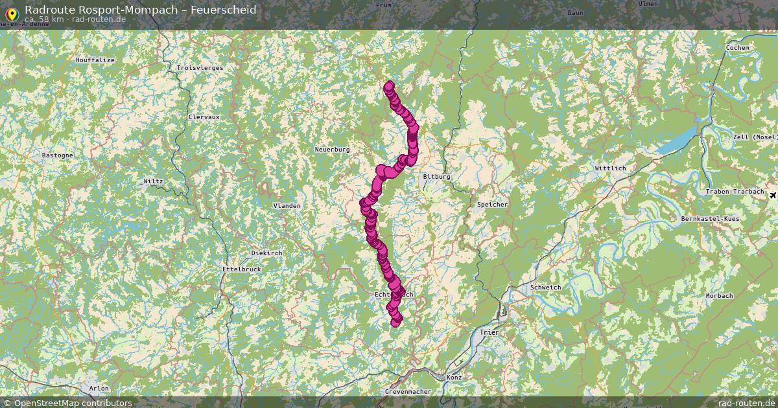Select the Bernkastel-Kues town label

click(710, 219)
